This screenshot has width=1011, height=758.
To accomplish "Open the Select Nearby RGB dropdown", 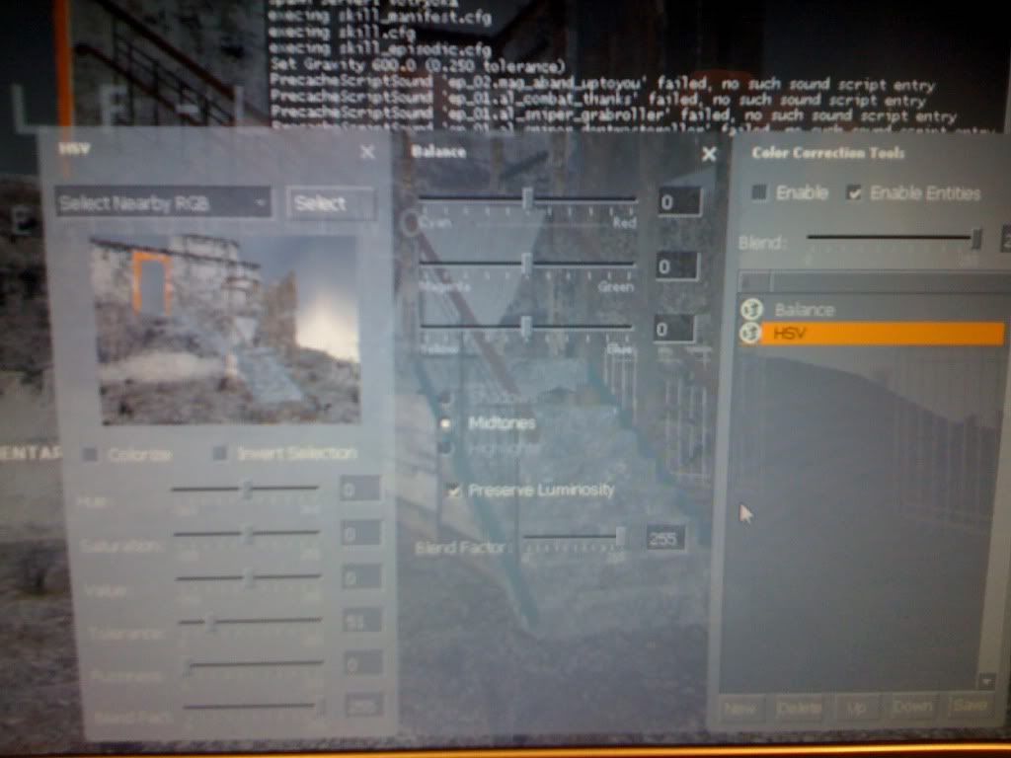I will click(x=163, y=203).
